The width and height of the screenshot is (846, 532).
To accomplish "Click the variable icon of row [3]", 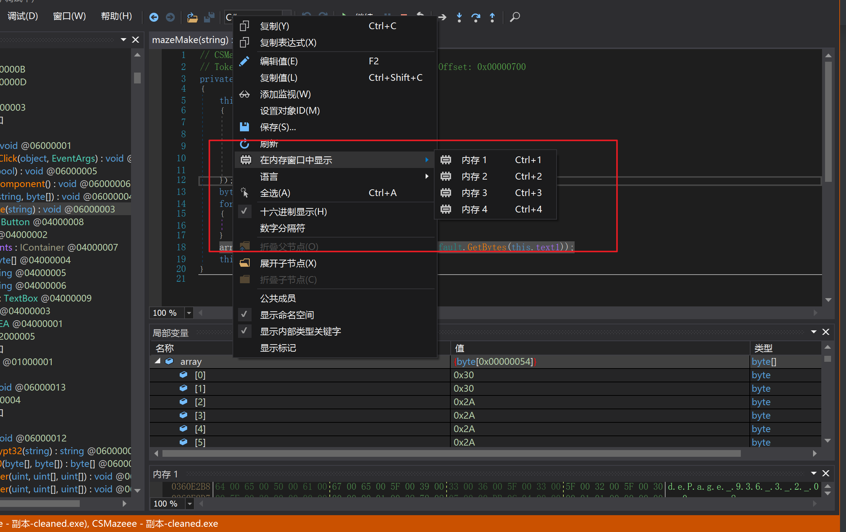I will click(x=183, y=415).
